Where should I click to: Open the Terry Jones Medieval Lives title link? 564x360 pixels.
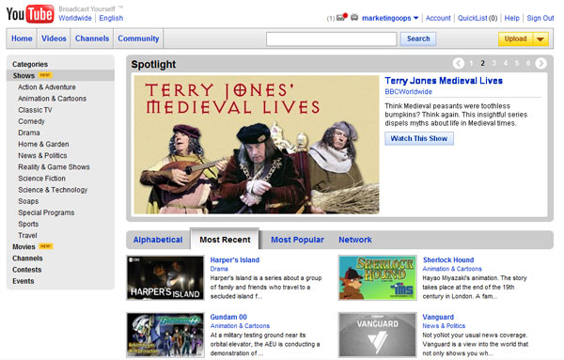coord(444,81)
